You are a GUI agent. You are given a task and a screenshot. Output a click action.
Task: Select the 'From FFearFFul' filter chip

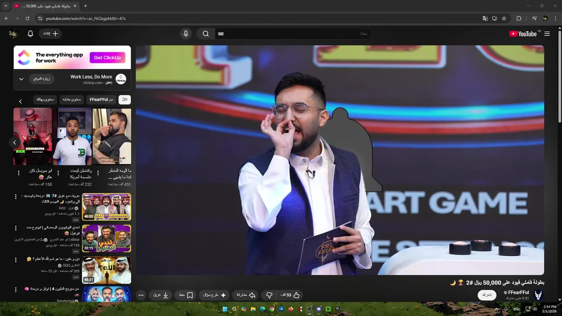101,100
